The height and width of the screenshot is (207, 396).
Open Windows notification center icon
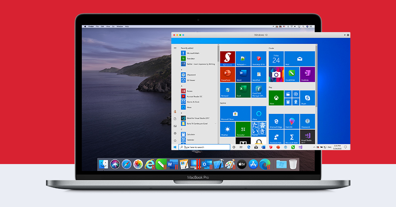point(345,147)
